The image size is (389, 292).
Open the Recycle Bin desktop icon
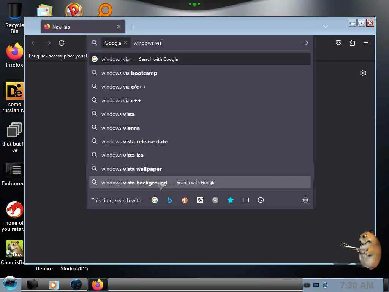tap(14, 18)
